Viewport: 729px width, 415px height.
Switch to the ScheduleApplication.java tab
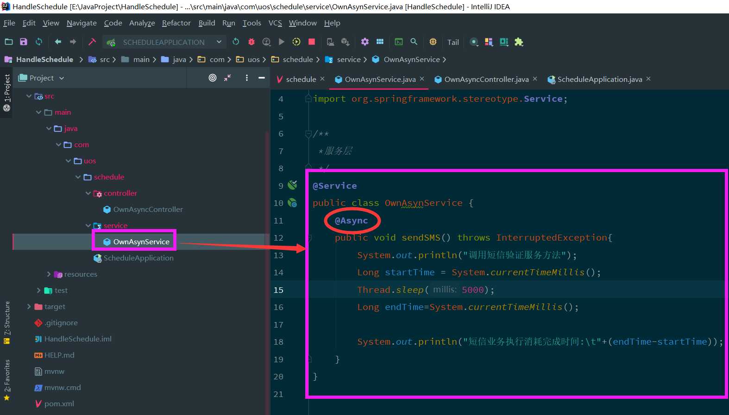[x=600, y=79]
